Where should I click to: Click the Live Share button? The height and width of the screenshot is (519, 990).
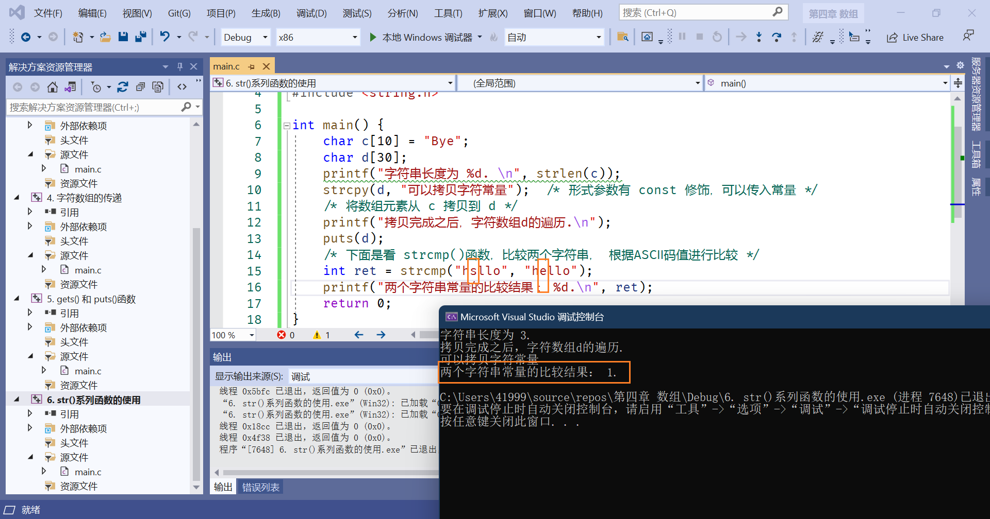coord(915,37)
